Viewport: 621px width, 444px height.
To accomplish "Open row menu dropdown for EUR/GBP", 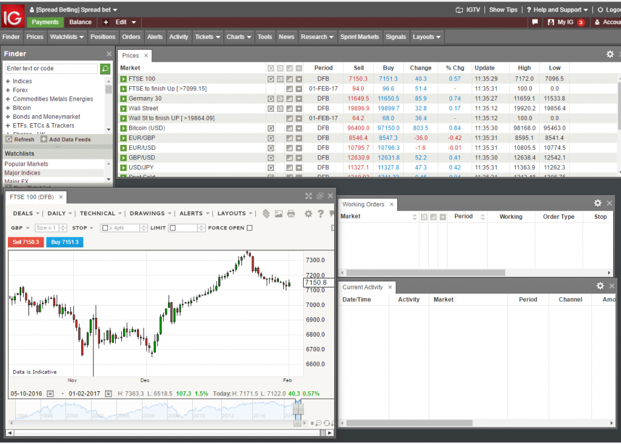I will pyautogui.click(x=299, y=138).
